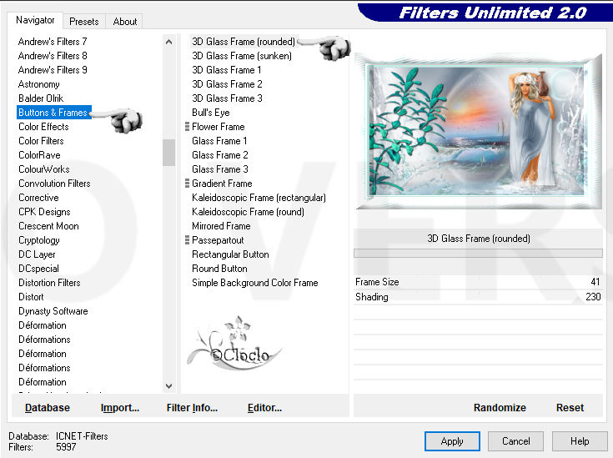Select 3D Glass Frame 1 filter

pyautogui.click(x=226, y=70)
